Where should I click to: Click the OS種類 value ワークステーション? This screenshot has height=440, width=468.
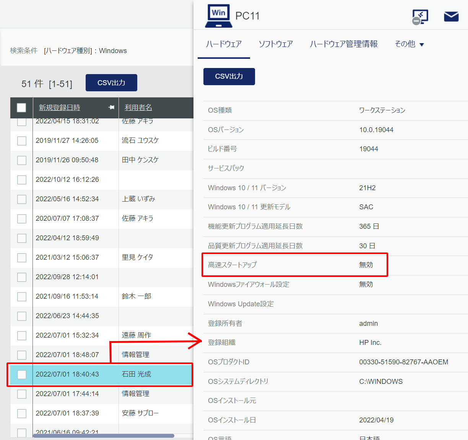coord(382,110)
